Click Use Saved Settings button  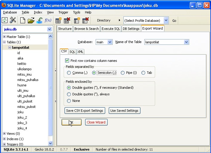(x=124, y=111)
